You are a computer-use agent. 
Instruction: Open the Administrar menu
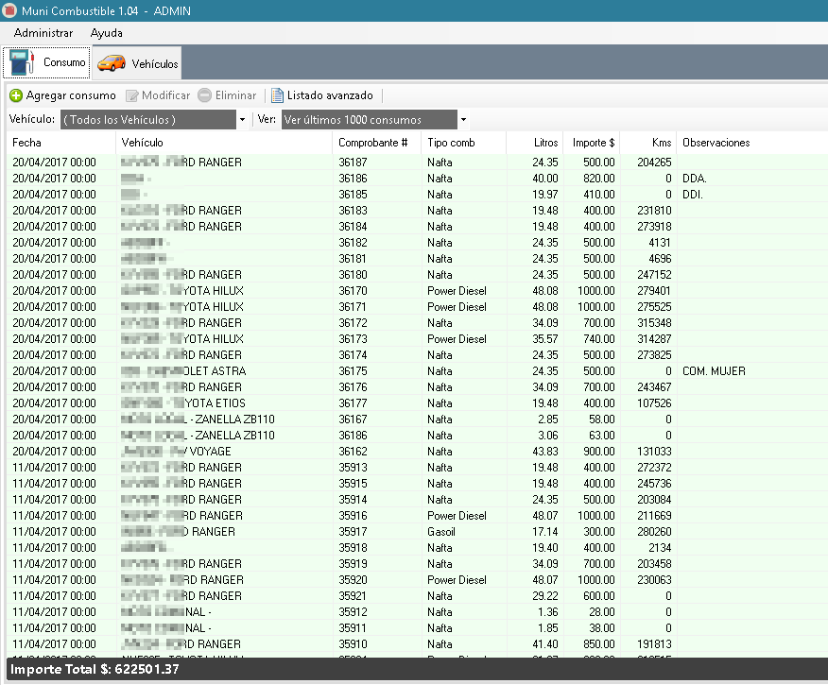pos(43,33)
